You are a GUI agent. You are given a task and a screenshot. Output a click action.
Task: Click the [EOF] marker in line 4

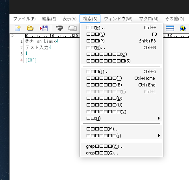pyautogui.click(x=31, y=60)
